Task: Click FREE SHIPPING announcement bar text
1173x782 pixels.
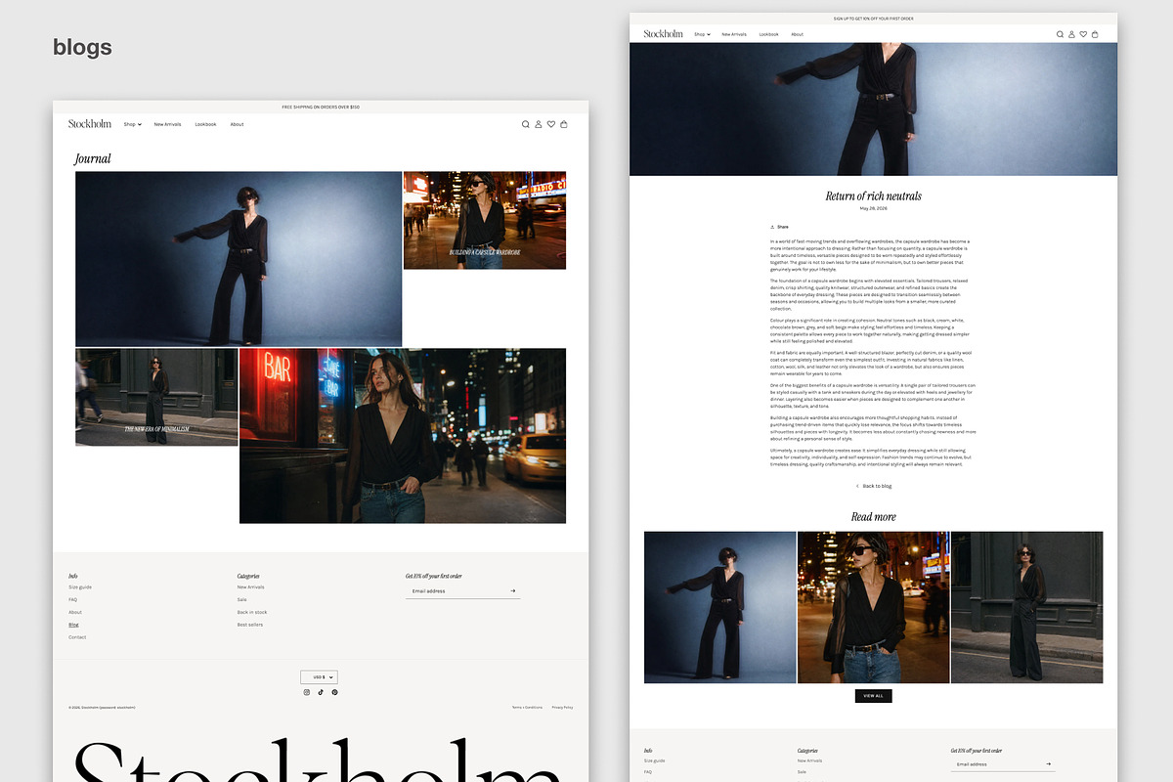Action: 321,107
